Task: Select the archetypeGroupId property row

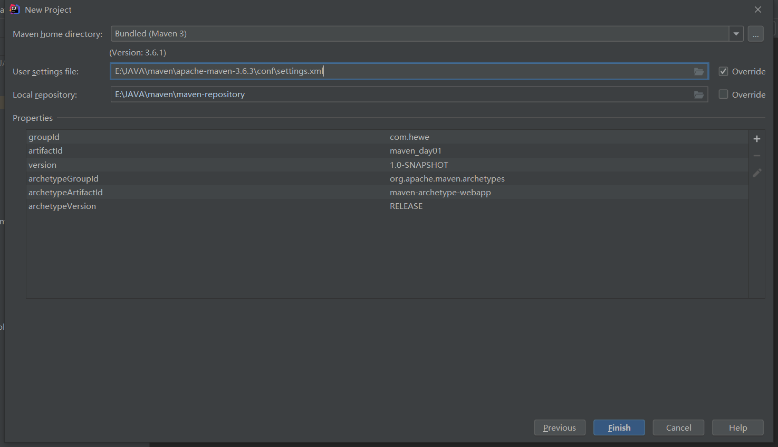Action: tap(387, 178)
